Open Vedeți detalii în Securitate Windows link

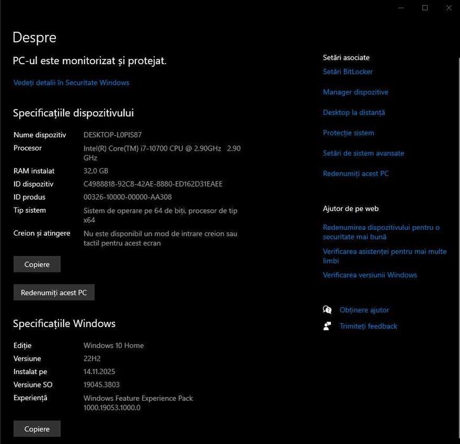coord(71,83)
